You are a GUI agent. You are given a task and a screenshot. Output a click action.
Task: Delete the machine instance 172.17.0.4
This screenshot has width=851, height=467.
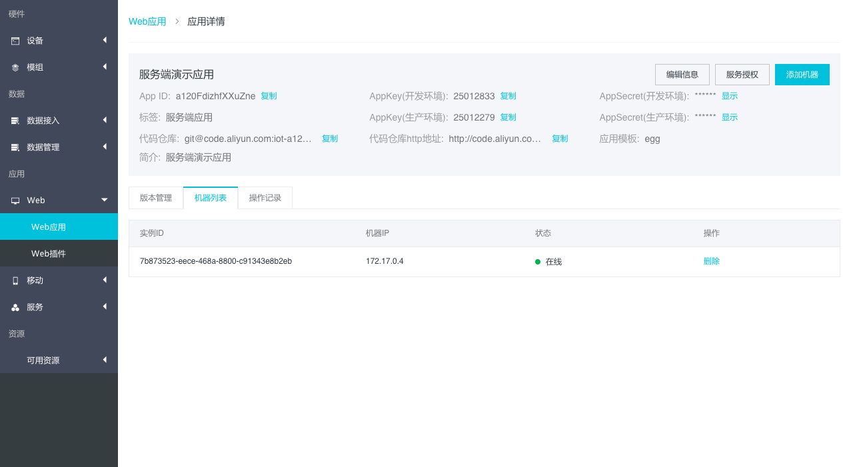pyautogui.click(x=712, y=261)
